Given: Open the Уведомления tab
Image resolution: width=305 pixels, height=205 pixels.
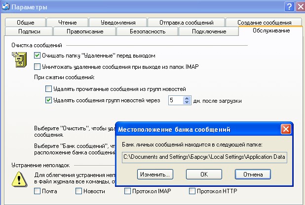Looking at the screenshot, I should tap(118, 23).
